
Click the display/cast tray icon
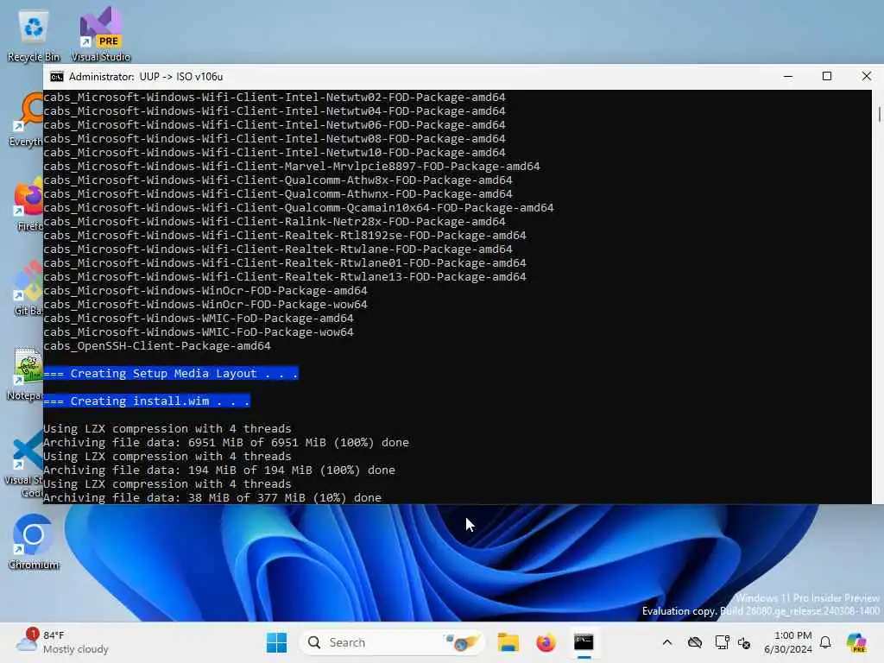(722, 642)
